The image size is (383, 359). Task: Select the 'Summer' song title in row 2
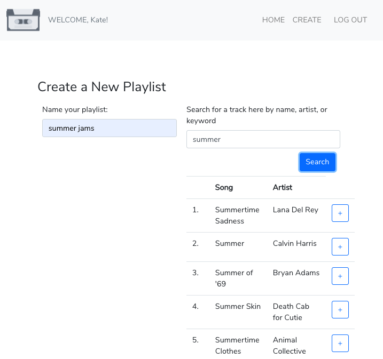[x=230, y=243]
